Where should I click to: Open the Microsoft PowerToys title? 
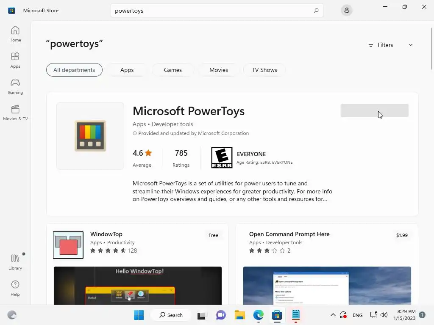(189, 111)
